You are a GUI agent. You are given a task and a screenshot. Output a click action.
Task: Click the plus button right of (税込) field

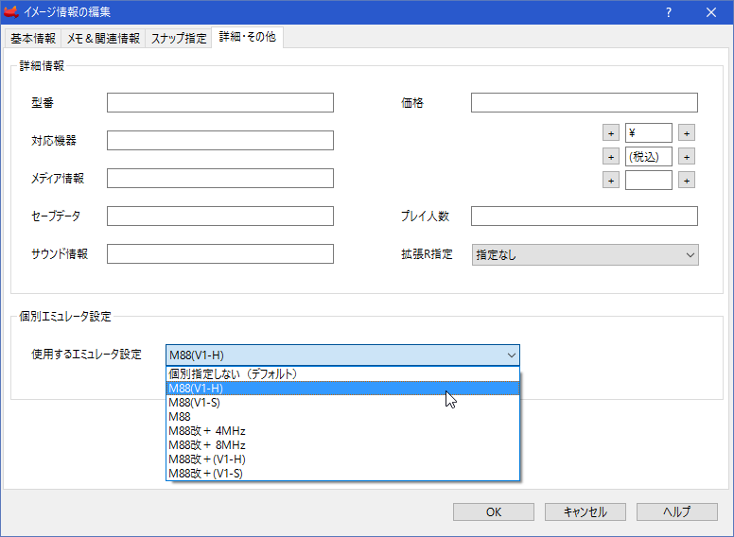pyautogui.click(x=687, y=157)
